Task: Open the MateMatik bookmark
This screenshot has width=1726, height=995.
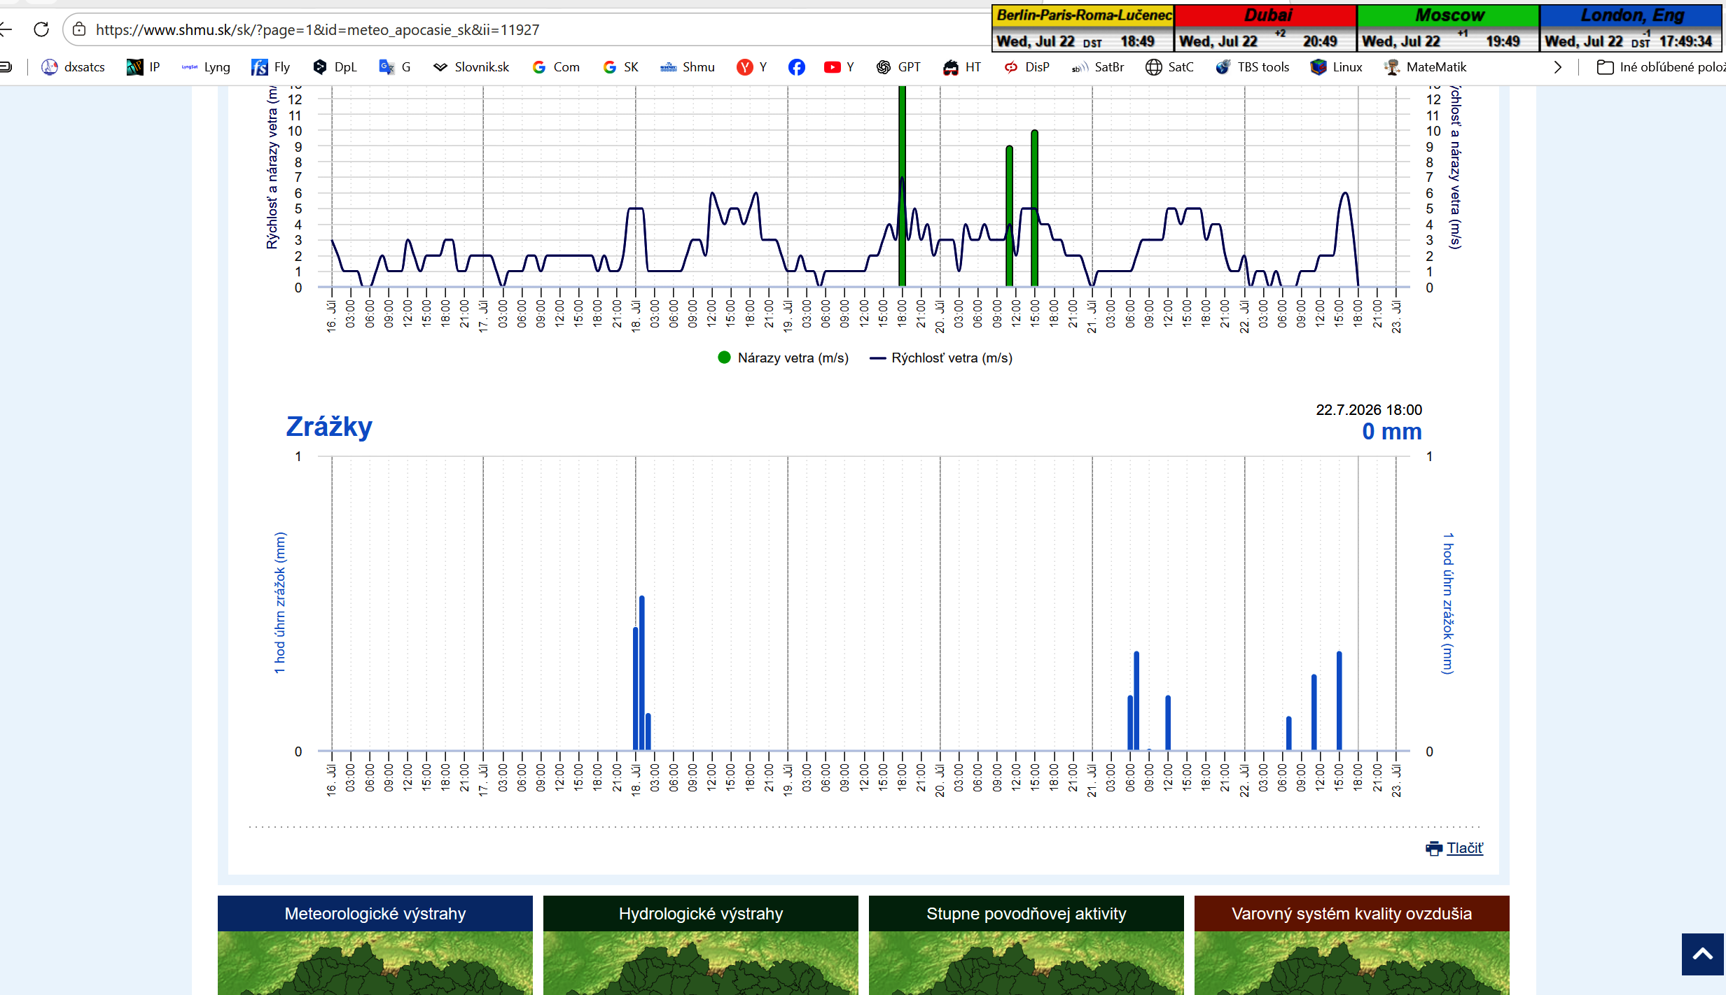Action: pyautogui.click(x=1425, y=67)
